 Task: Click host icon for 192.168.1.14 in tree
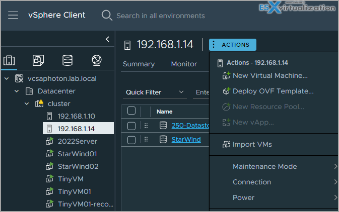coord(49,129)
